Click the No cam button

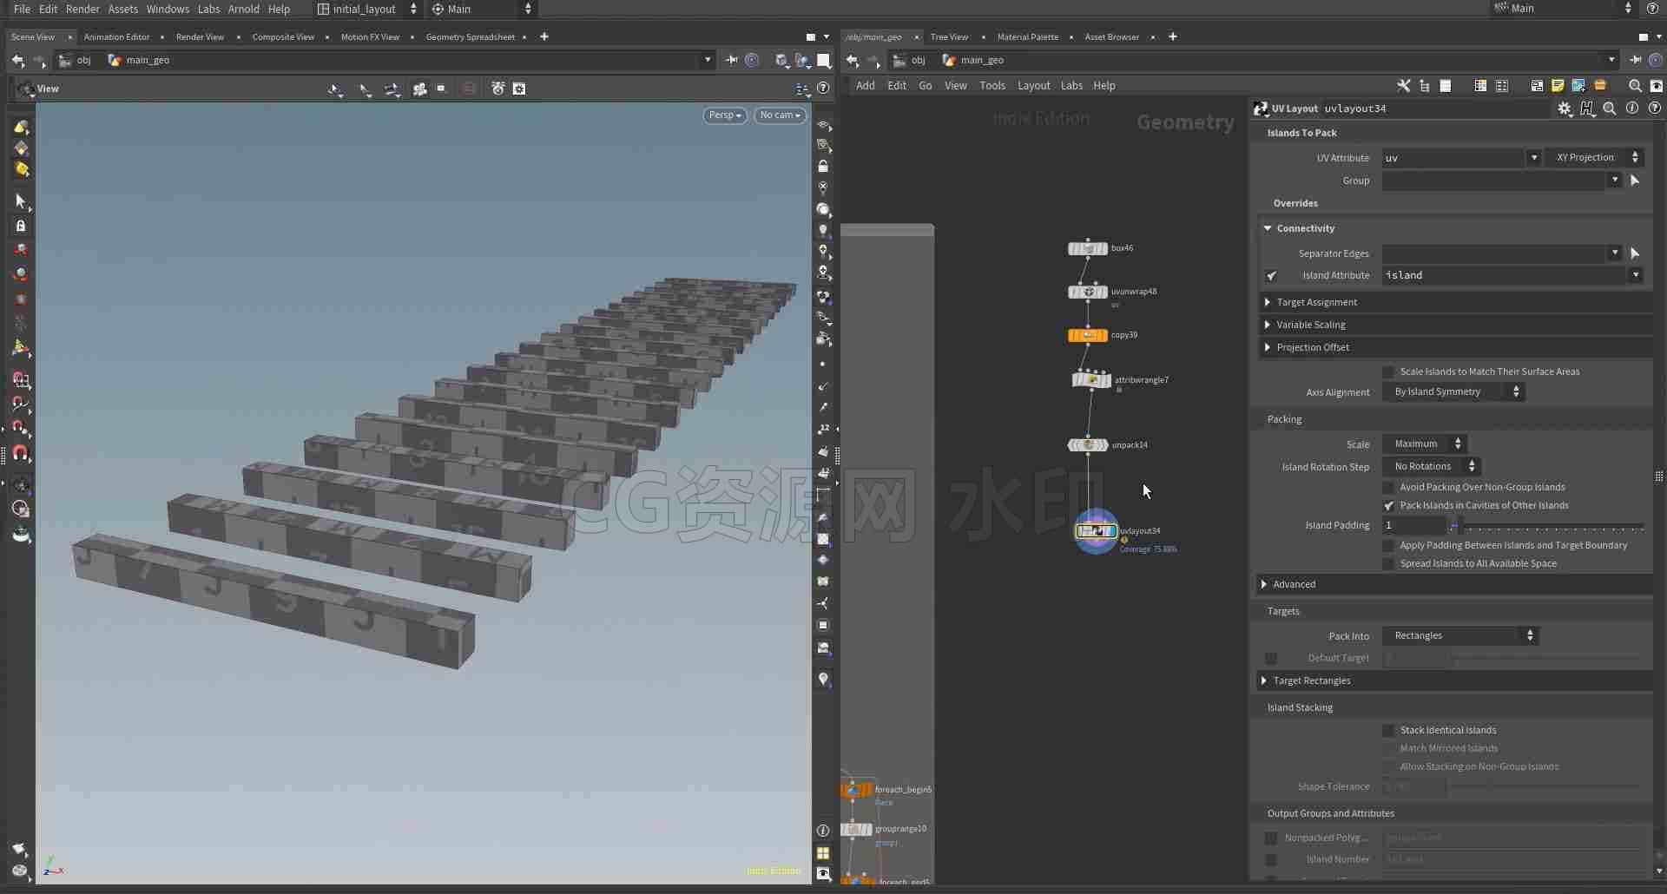780,115
